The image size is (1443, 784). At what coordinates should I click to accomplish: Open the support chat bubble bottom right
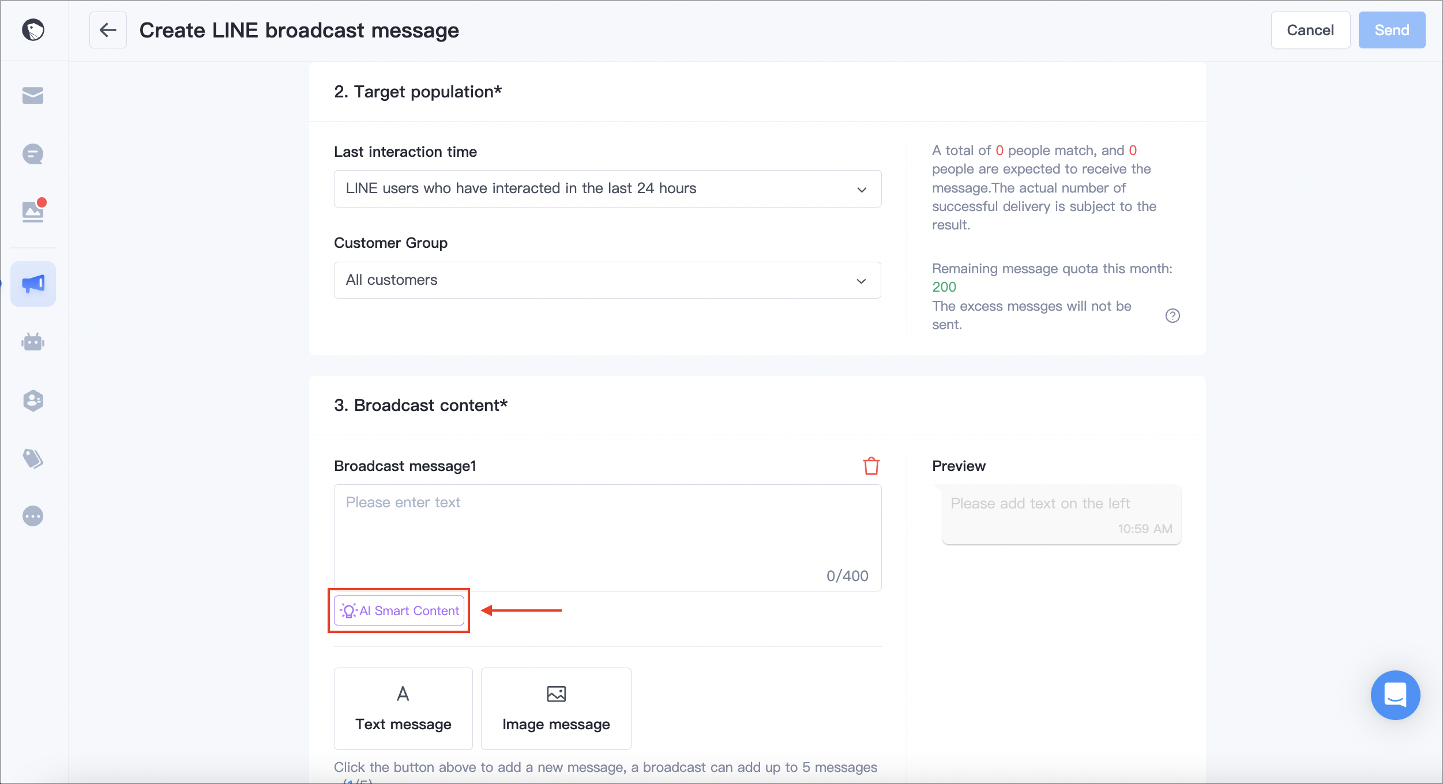pos(1395,695)
